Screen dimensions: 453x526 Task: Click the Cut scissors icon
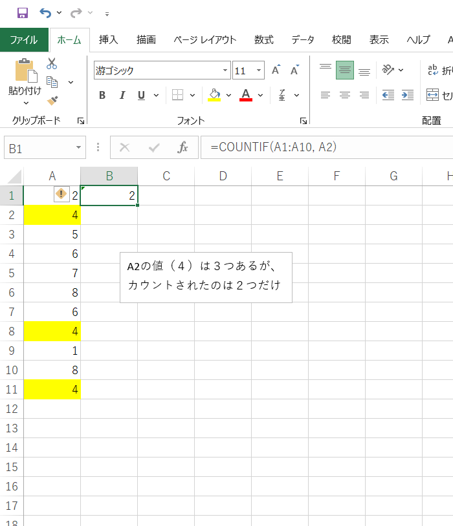[52, 63]
